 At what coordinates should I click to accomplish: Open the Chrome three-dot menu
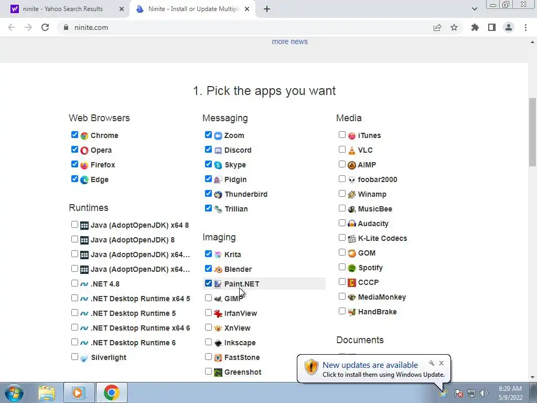525,27
